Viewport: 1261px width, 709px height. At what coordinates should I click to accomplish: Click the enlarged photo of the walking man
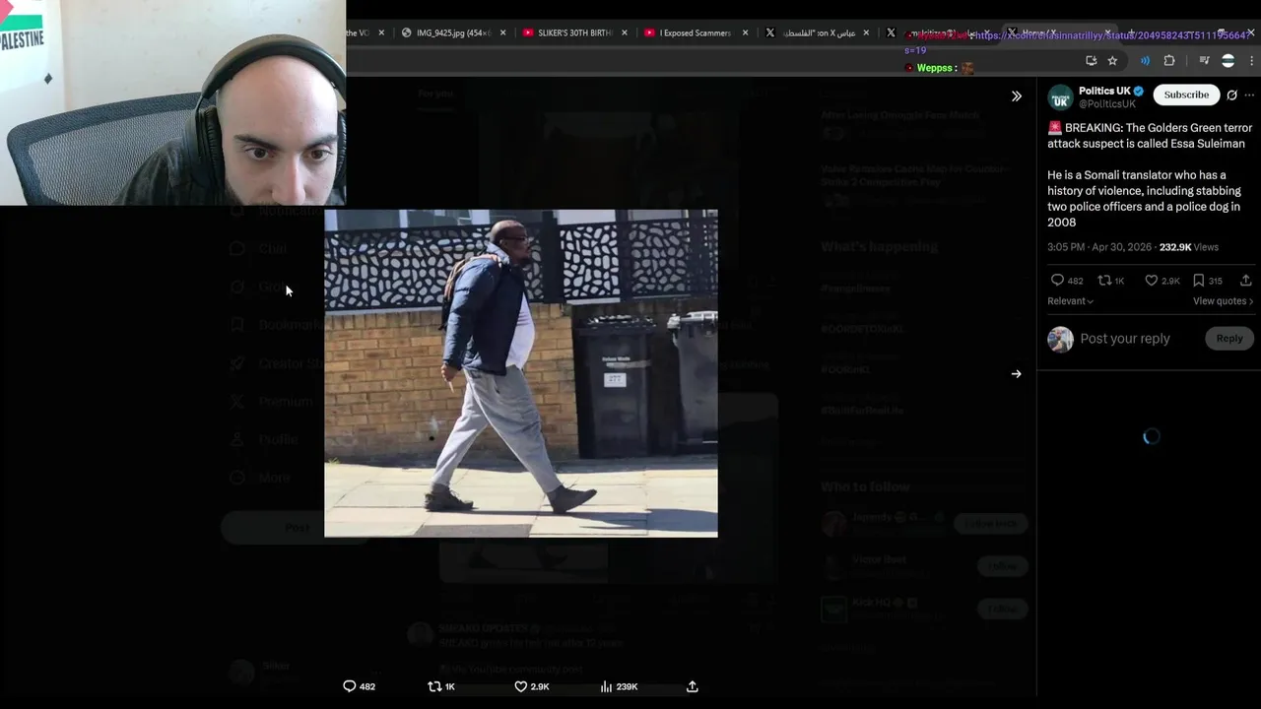point(521,373)
